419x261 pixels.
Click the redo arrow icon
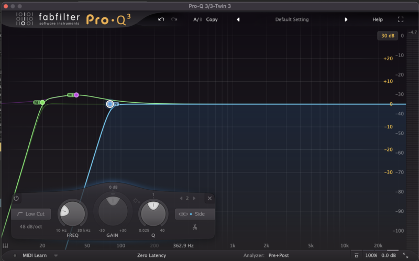click(x=174, y=19)
